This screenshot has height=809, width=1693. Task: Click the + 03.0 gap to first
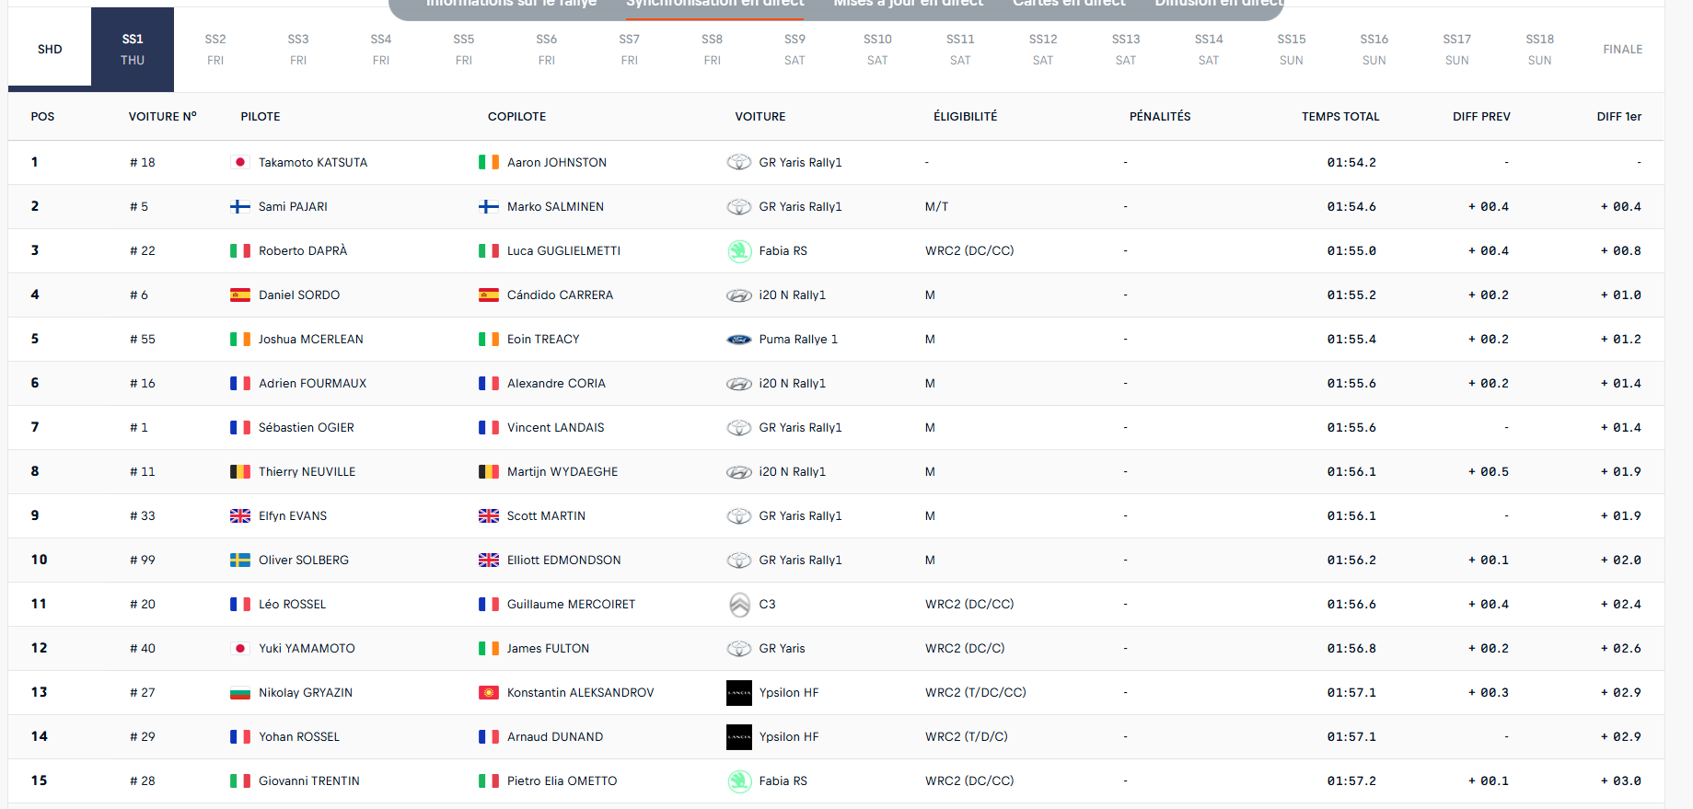(1621, 781)
